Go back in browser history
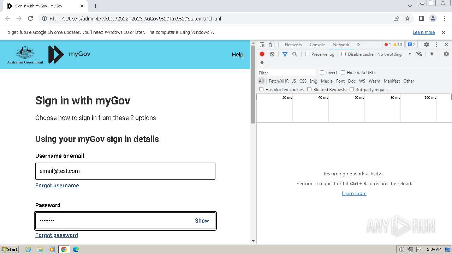This screenshot has height=254, width=452. [8, 18]
